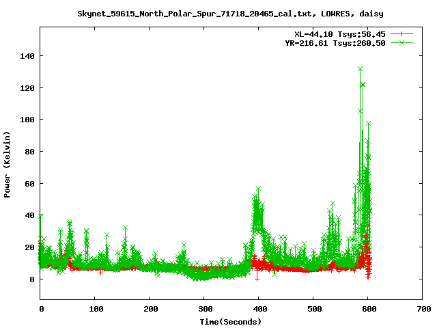This screenshot has height=328, width=437.
Task: Select the YR-216.61 Tsys:260.50 legend label
Action: (335, 43)
